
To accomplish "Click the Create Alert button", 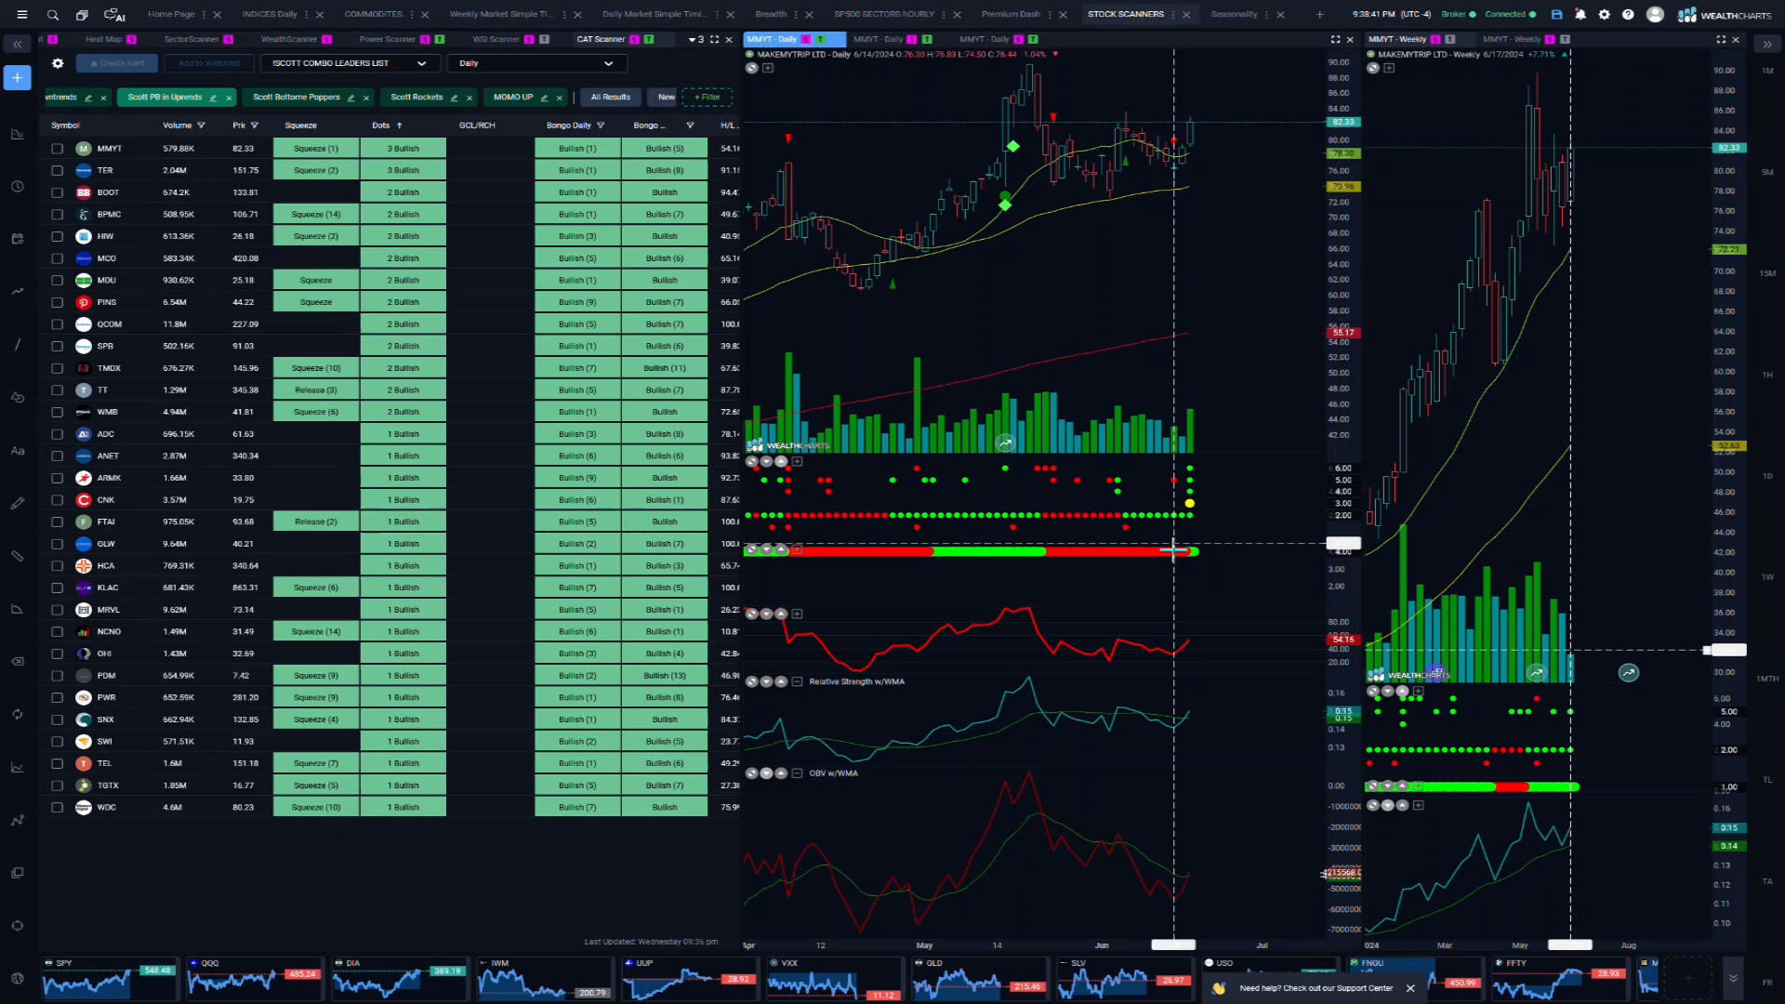I will [x=117, y=63].
